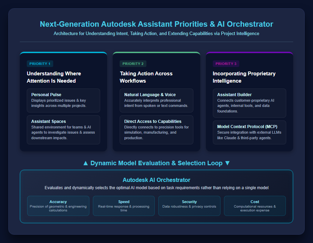Select the "Direct Access to Capabilities" card title
313x243 pixels.
[x=153, y=121]
